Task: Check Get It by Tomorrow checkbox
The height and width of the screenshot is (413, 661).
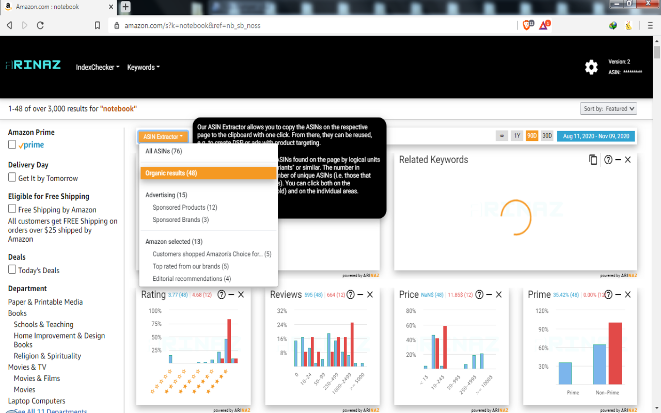Action: click(x=12, y=178)
